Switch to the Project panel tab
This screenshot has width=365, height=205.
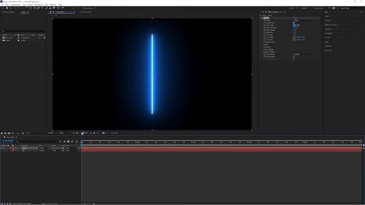[x=23, y=12]
